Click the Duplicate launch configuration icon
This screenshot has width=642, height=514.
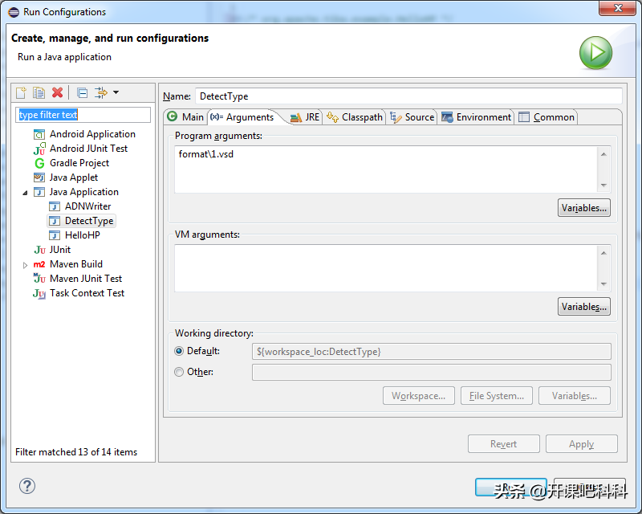[39, 92]
